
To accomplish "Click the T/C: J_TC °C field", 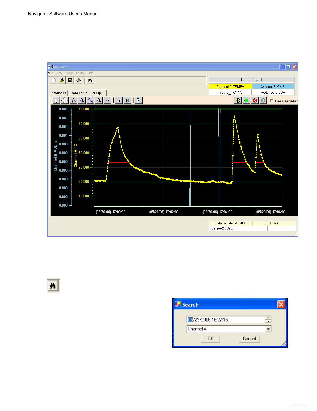I will pos(230,92).
